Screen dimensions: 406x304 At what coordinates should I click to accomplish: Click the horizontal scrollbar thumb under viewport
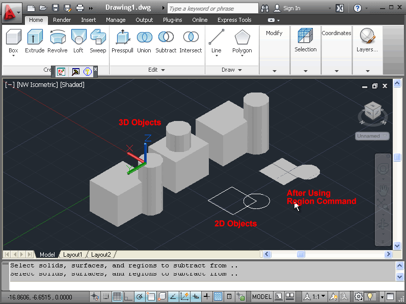tap(301, 254)
